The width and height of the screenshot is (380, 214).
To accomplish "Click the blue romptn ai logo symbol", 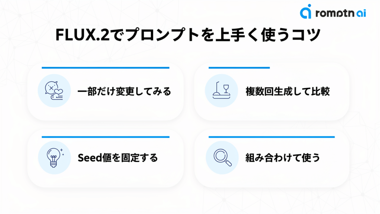I will [x=306, y=12].
